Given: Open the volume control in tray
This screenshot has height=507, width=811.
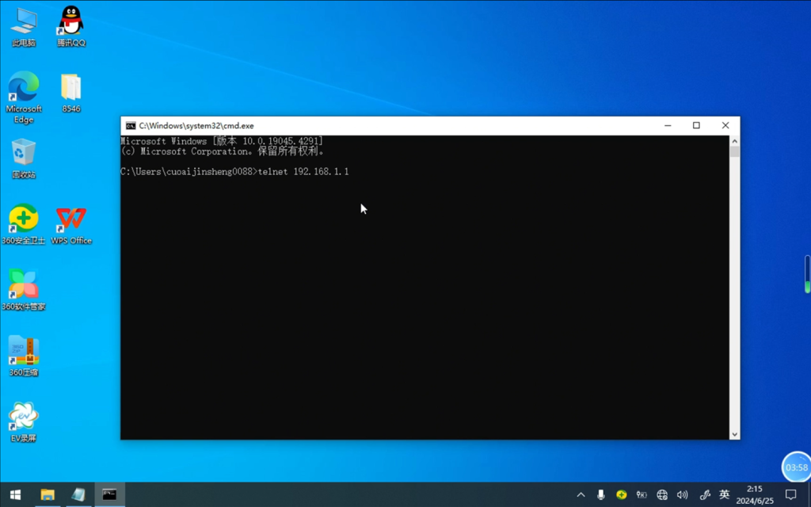Looking at the screenshot, I should [683, 495].
